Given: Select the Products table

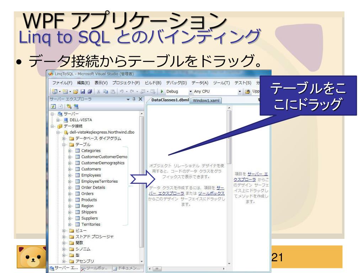Looking at the screenshot, I should coord(89,200).
